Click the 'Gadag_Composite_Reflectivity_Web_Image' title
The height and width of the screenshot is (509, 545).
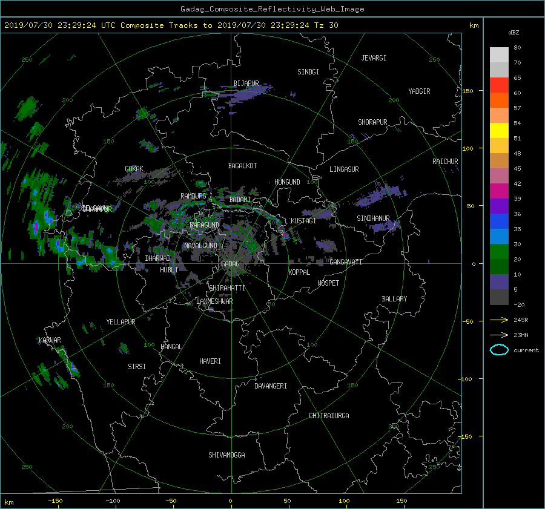point(272,9)
